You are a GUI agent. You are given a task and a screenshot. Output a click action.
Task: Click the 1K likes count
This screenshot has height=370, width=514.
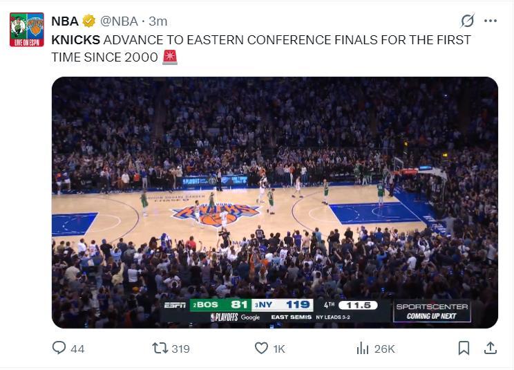coord(279,349)
